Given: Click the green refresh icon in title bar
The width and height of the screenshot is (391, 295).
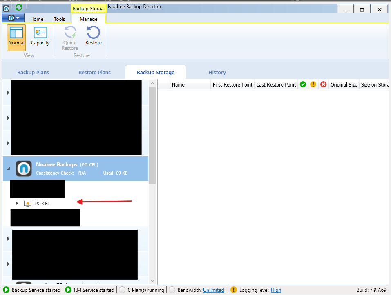Looking at the screenshot, I should coord(19,7).
